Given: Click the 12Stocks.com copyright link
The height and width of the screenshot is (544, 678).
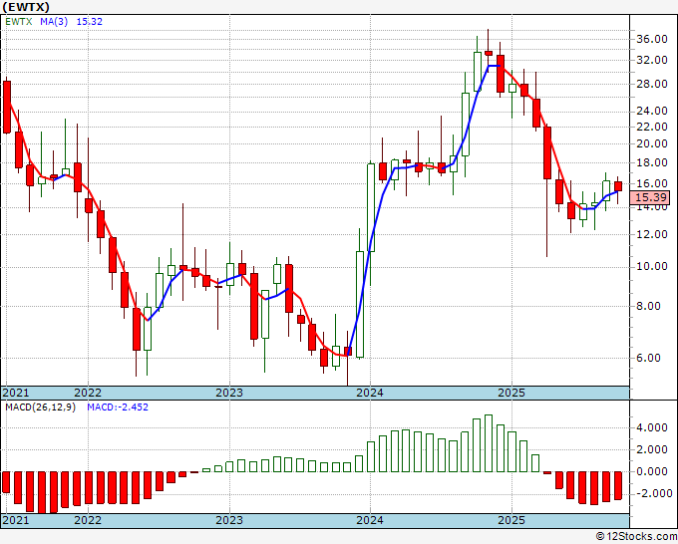Looking at the screenshot, I should coord(636,537).
